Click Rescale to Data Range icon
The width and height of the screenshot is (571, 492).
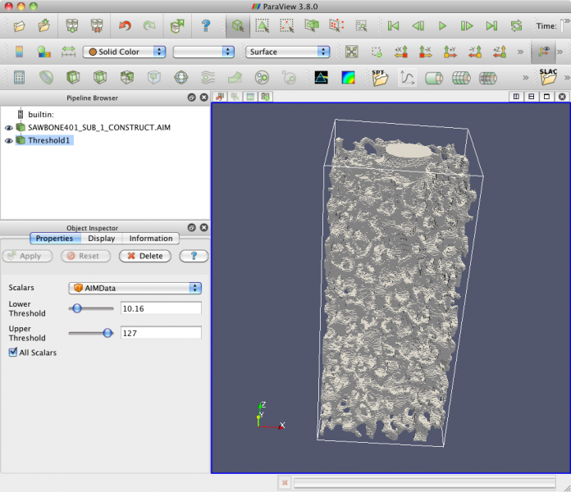tap(68, 52)
